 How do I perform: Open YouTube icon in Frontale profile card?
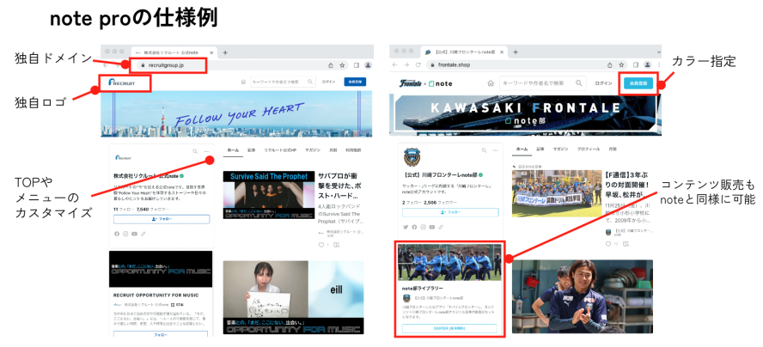pos(432,227)
